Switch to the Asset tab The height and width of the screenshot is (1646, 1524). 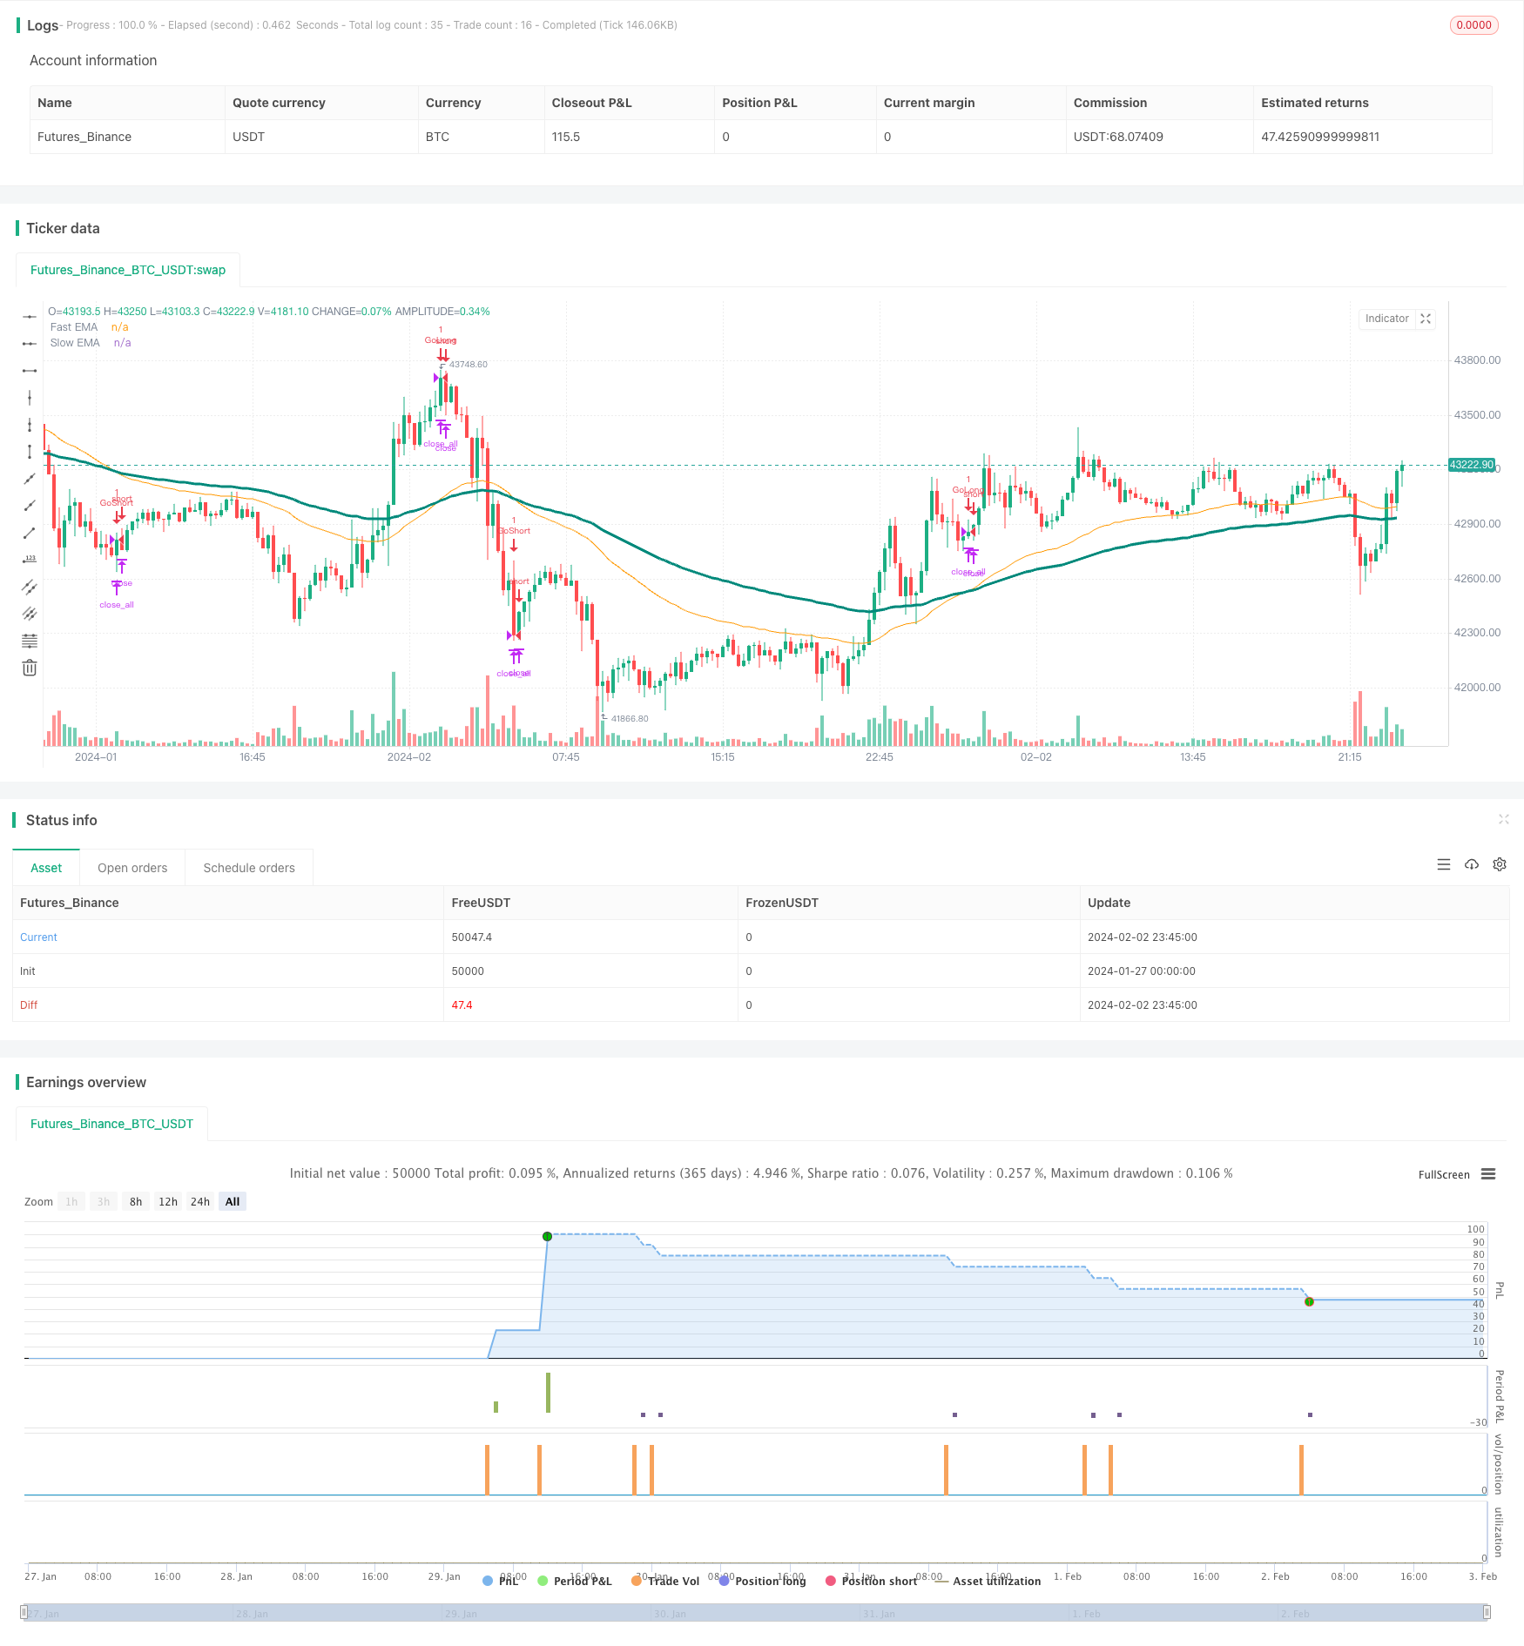[x=46, y=868]
